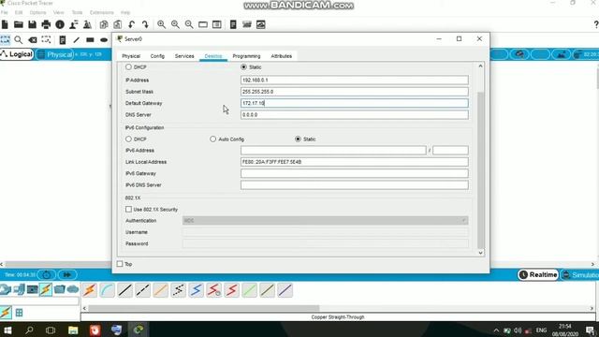Open the network information 'i' icon
The height and width of the screenshot is (337, 599).
pyautogui.click(x=60, y=25)
